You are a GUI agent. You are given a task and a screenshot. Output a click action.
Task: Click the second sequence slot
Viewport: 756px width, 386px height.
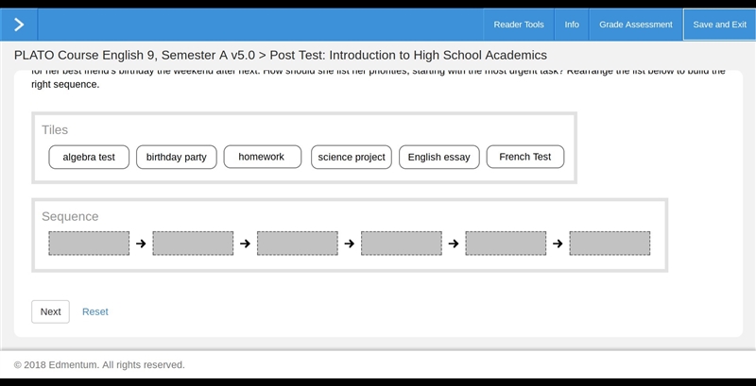[x=193, y=243]
